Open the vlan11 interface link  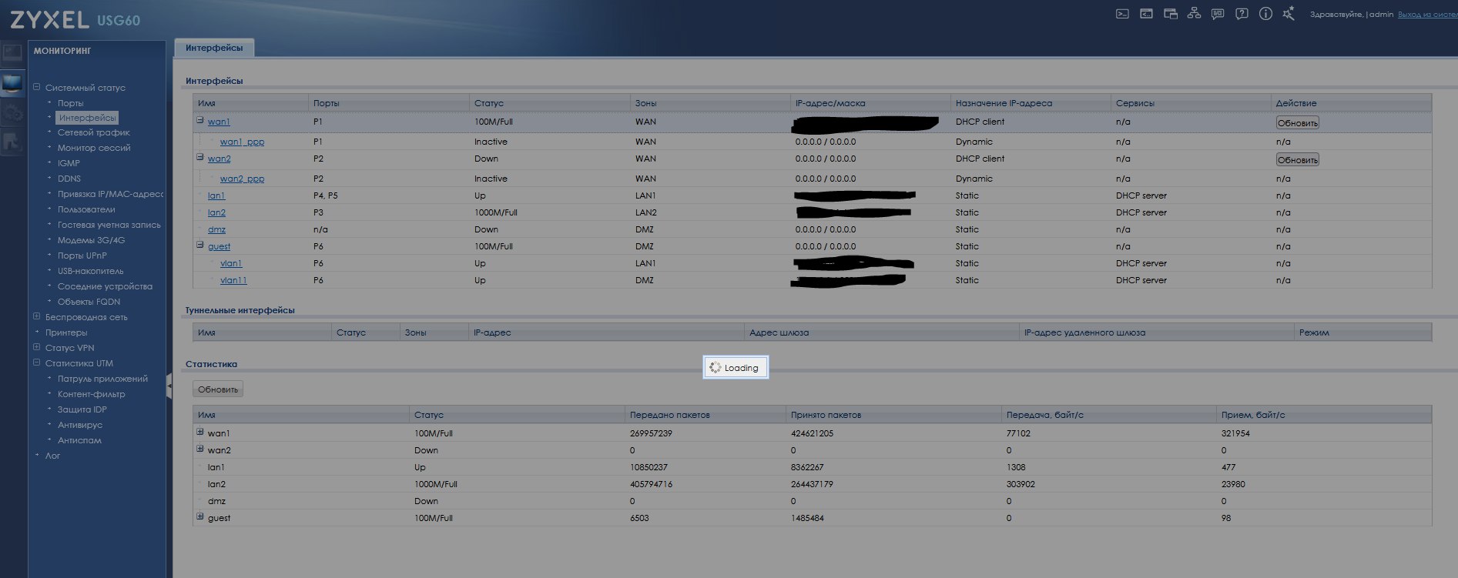pos(233,280)
